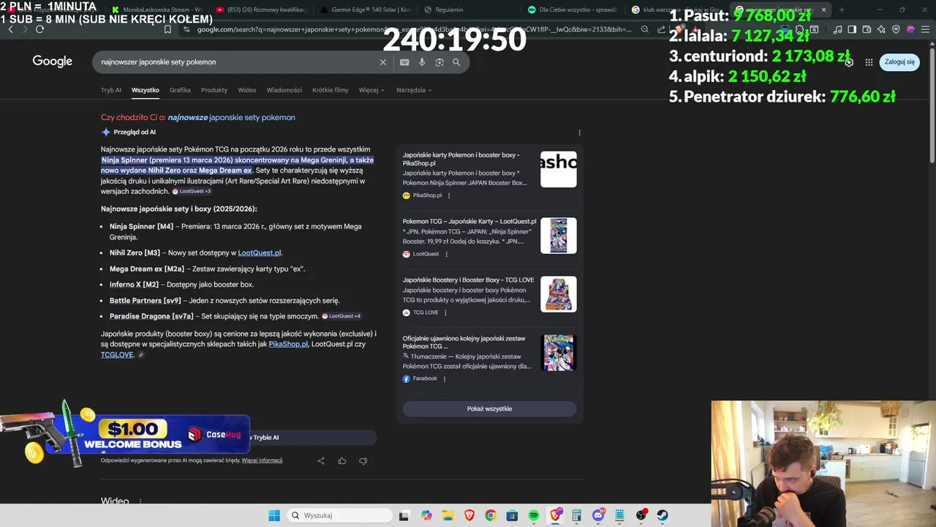Switch to Wiadomości results tab
Screen dimensions: 936x527
pos(284,90)
